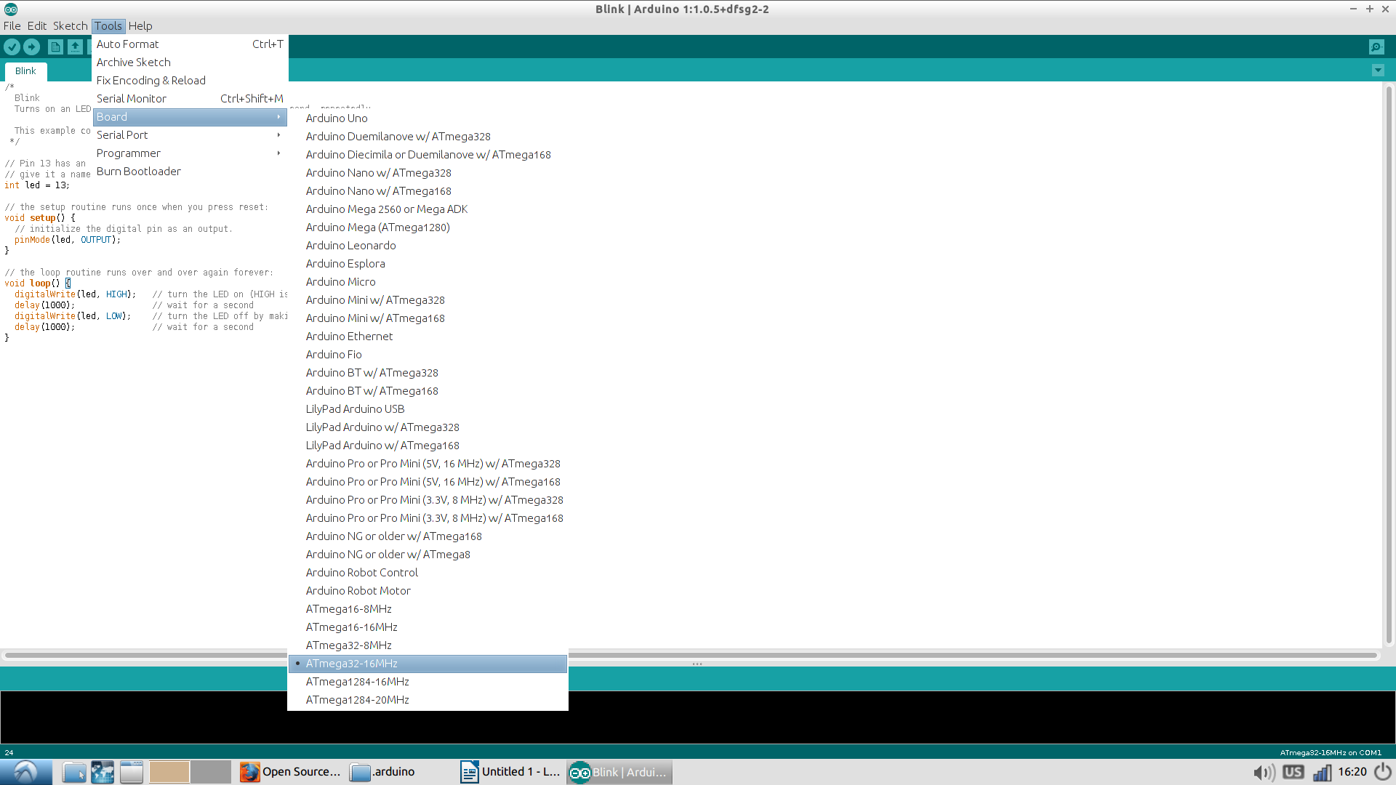Click the Blink tab label
Image resolution: width=1396 pixels, height=785 pixels.
pyautogui.click(x=25, y=71)
